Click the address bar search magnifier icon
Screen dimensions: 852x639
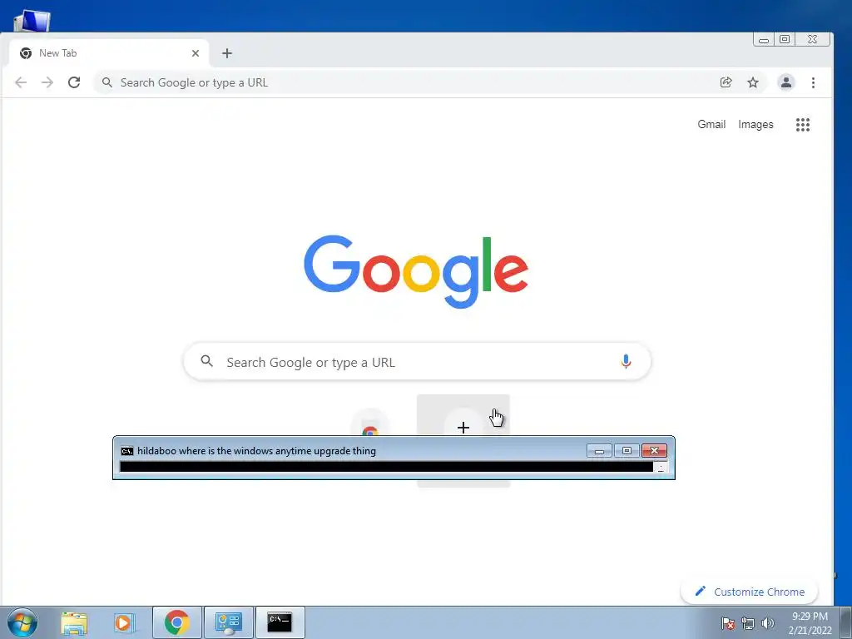107,82
